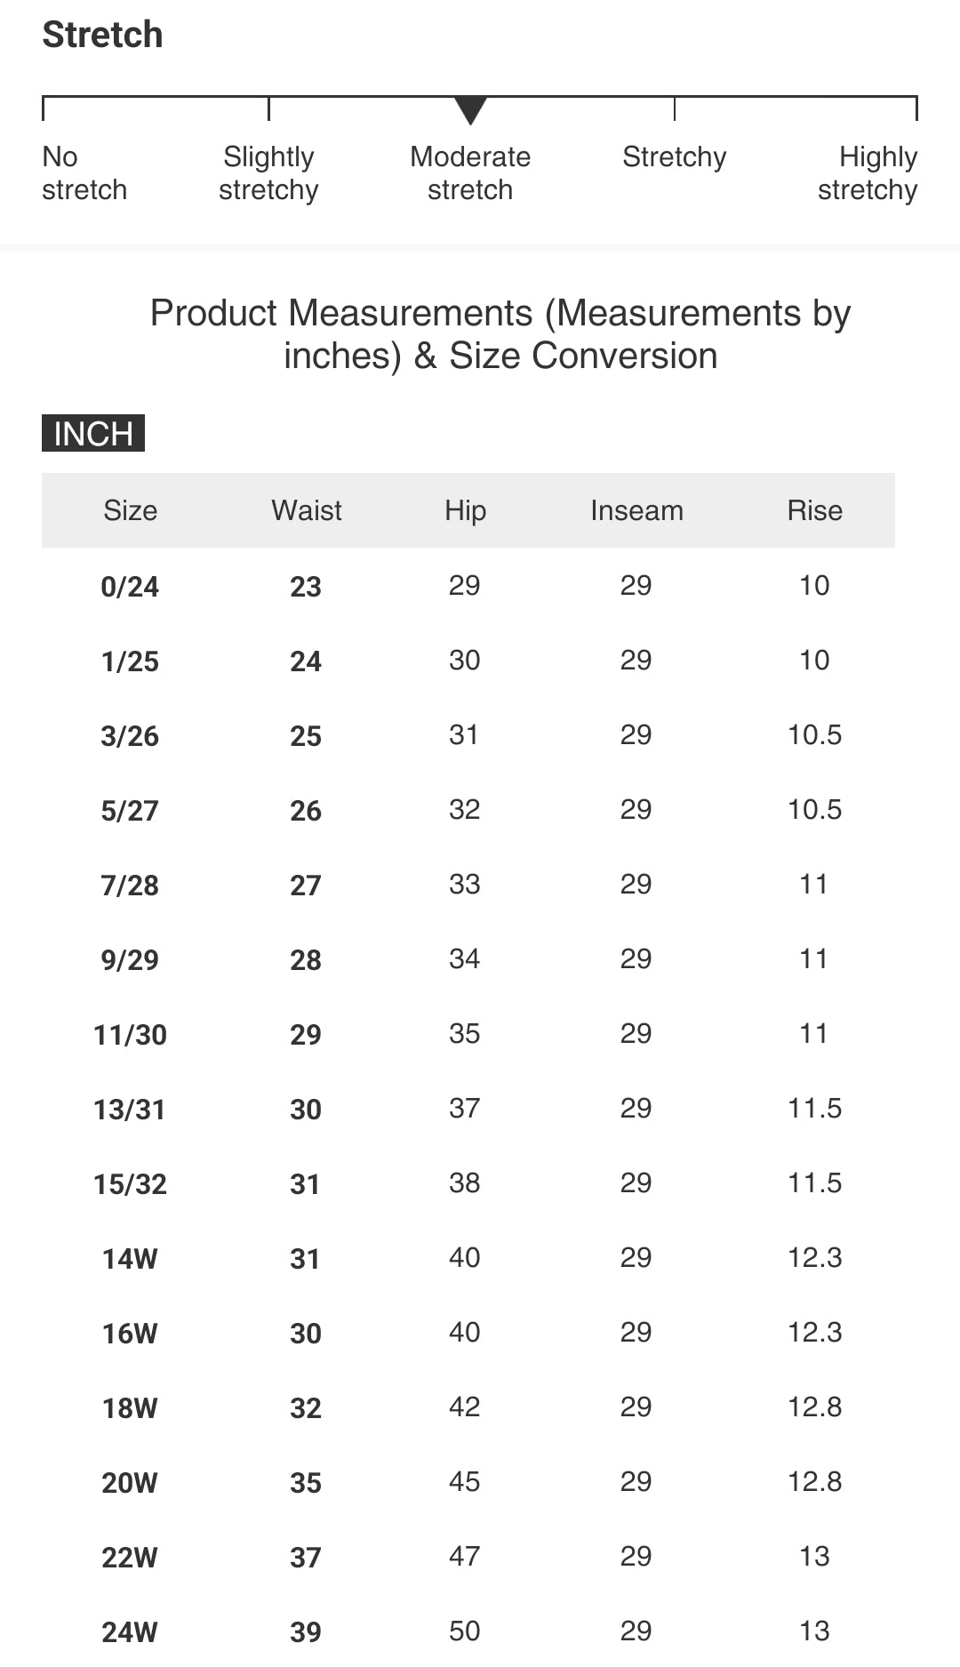The image size is (960, 1667).
Task: Click the 'Moderate stretch' scale label
Action: point(470,173)
